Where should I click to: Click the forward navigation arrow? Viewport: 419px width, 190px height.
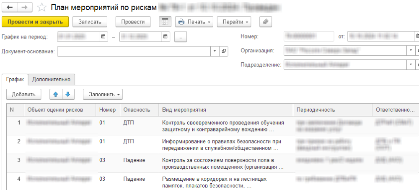24,8
